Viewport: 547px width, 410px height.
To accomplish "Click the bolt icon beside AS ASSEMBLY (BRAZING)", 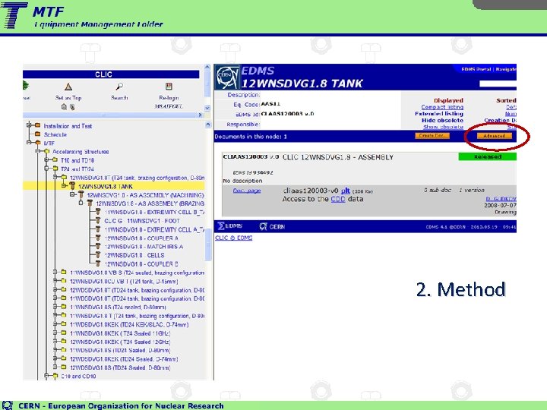I will pos(90,203).
